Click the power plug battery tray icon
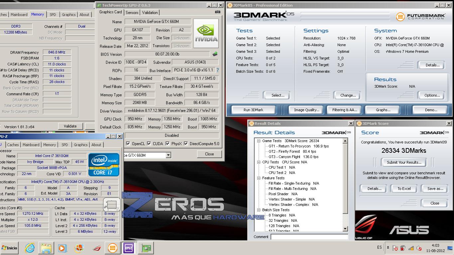This screenshot has height=255, width=454. point(403,248)
